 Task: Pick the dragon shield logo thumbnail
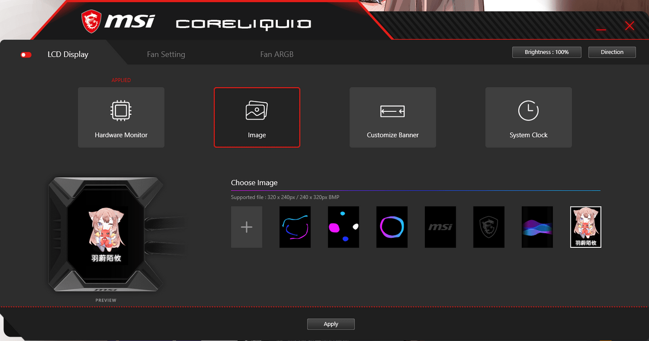(x=489, y=227)
